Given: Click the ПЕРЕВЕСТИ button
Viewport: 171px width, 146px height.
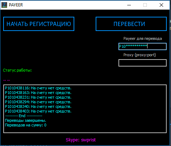Looking at the screenshot, I should click(x=131, y=24).
